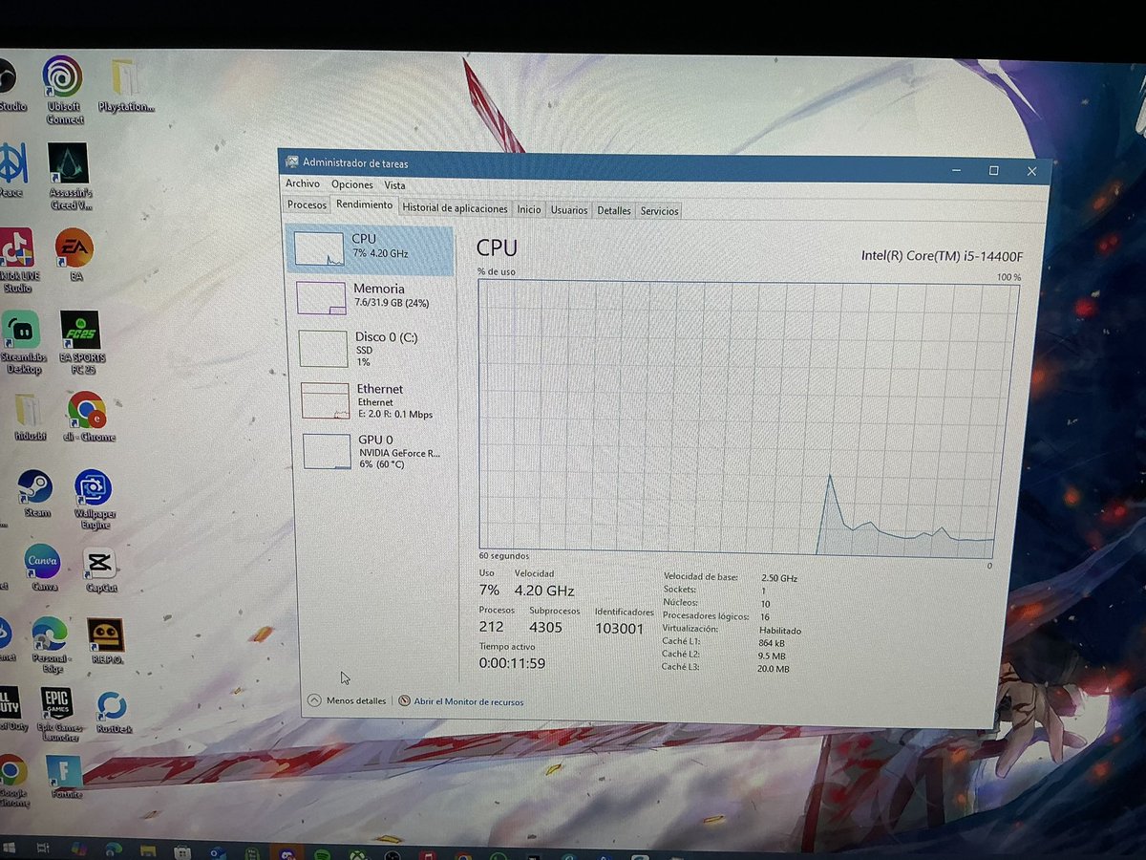Open Epic Games Launcher shortcut
This screenshot has height=860, width=1146.
[x=57, y=715]
